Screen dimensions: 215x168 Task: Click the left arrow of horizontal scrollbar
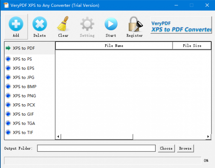click(x=58, y=136)
